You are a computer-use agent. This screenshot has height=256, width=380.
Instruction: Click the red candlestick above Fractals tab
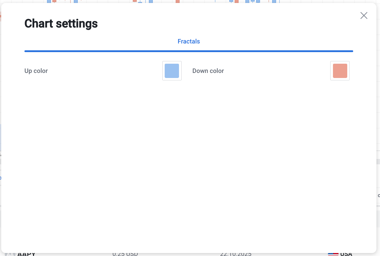[177, 1]
